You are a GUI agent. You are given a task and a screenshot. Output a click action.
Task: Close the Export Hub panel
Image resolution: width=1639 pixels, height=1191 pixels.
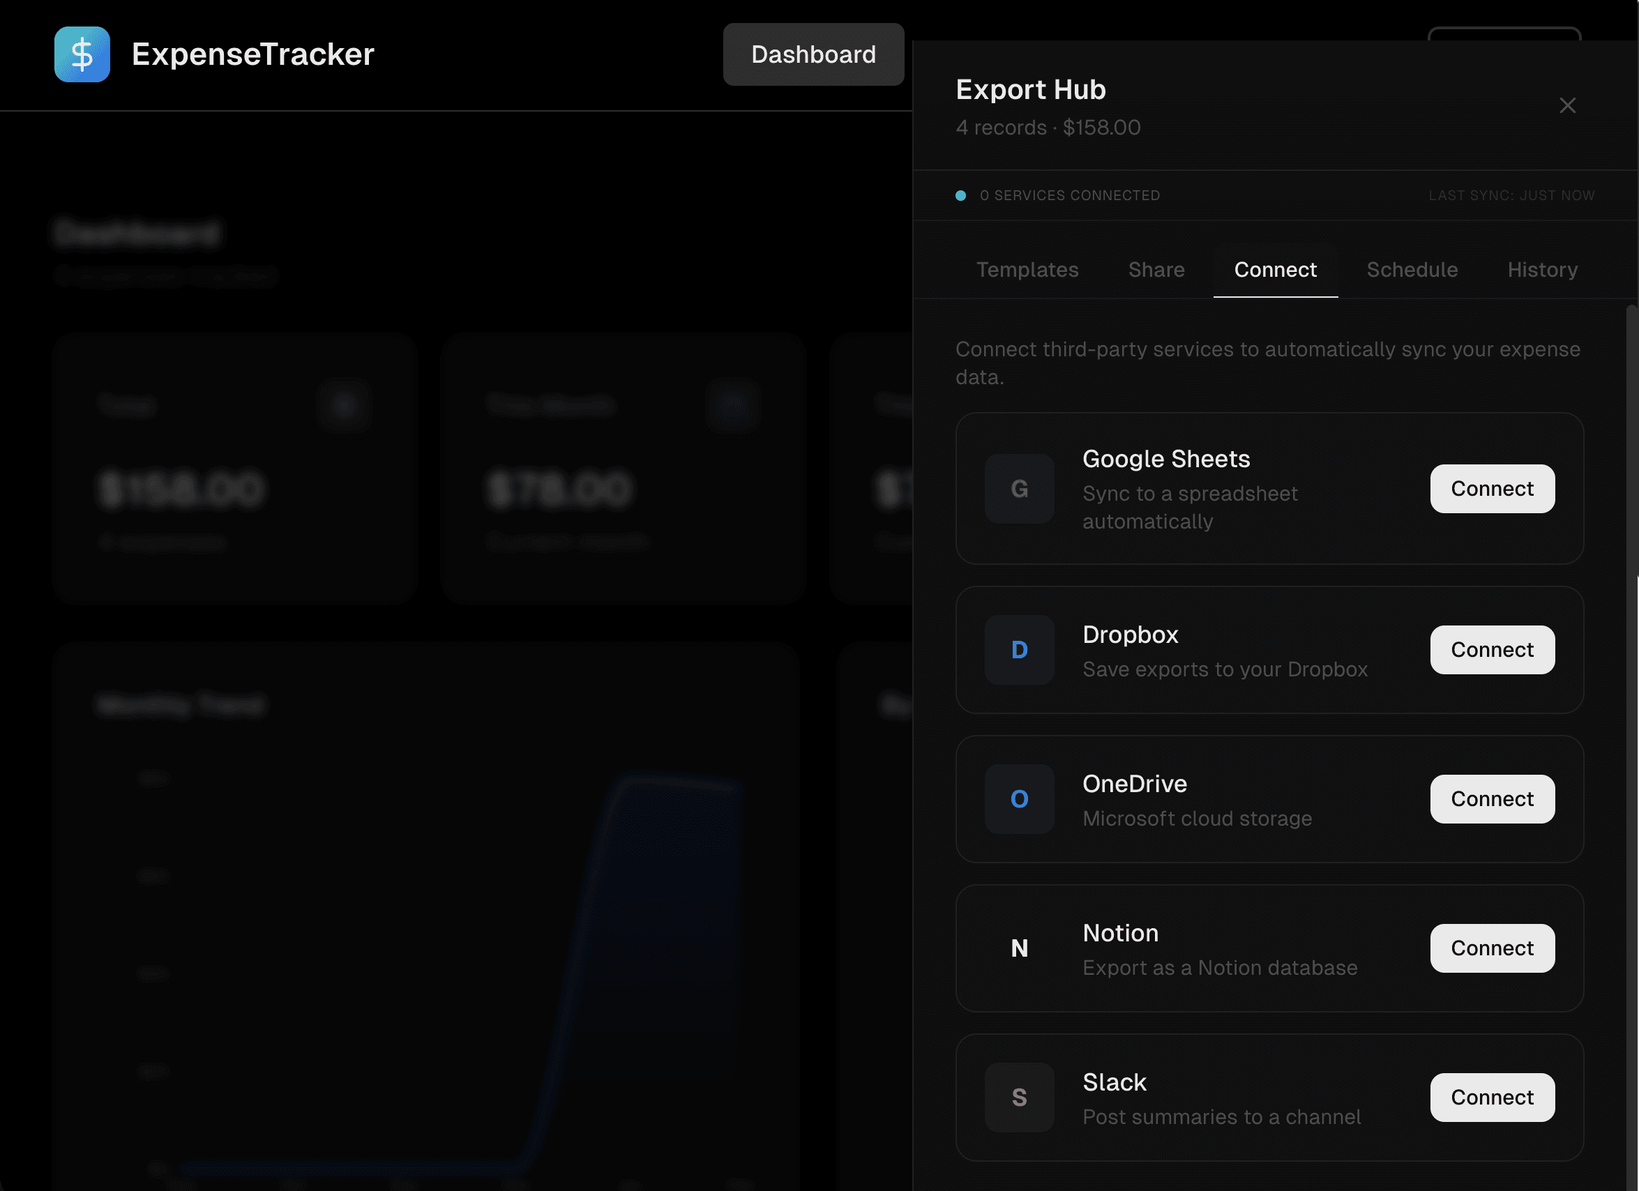[x=1566, y=105]
